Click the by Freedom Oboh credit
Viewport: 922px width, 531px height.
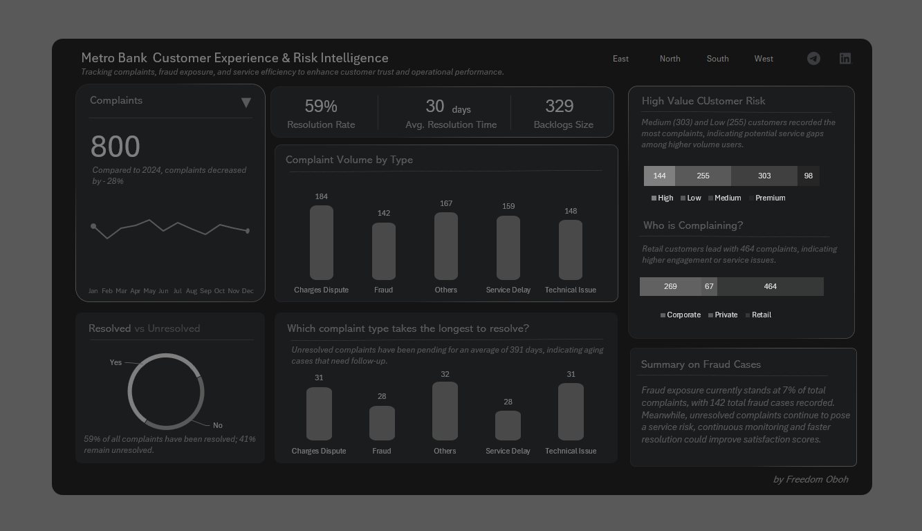pos(811,479)
